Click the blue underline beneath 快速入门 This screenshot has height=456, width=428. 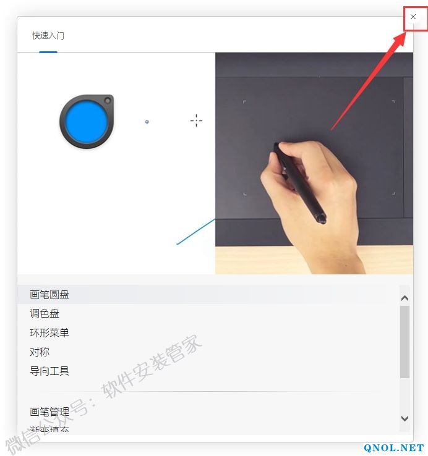click(48, 52)
